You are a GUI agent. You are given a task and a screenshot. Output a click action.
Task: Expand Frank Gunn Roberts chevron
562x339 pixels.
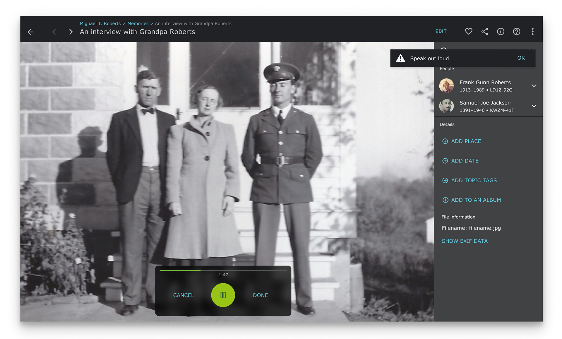[534, 86]
